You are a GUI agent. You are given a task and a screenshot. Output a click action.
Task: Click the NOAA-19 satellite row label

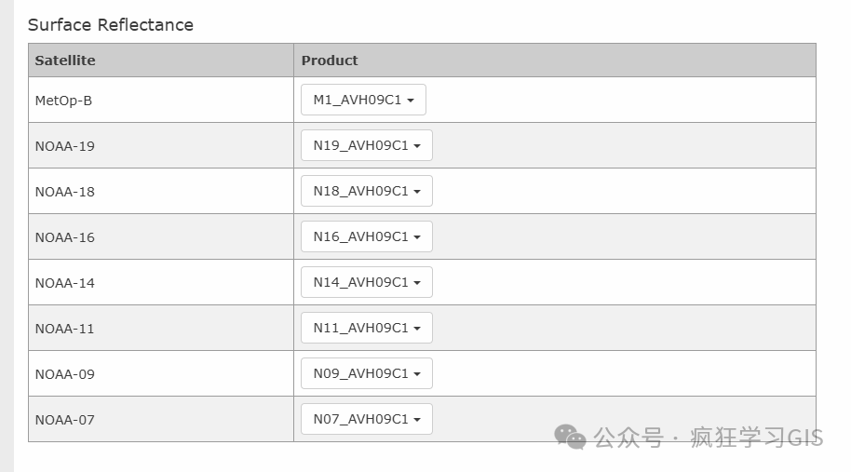(x=65, y=146)
